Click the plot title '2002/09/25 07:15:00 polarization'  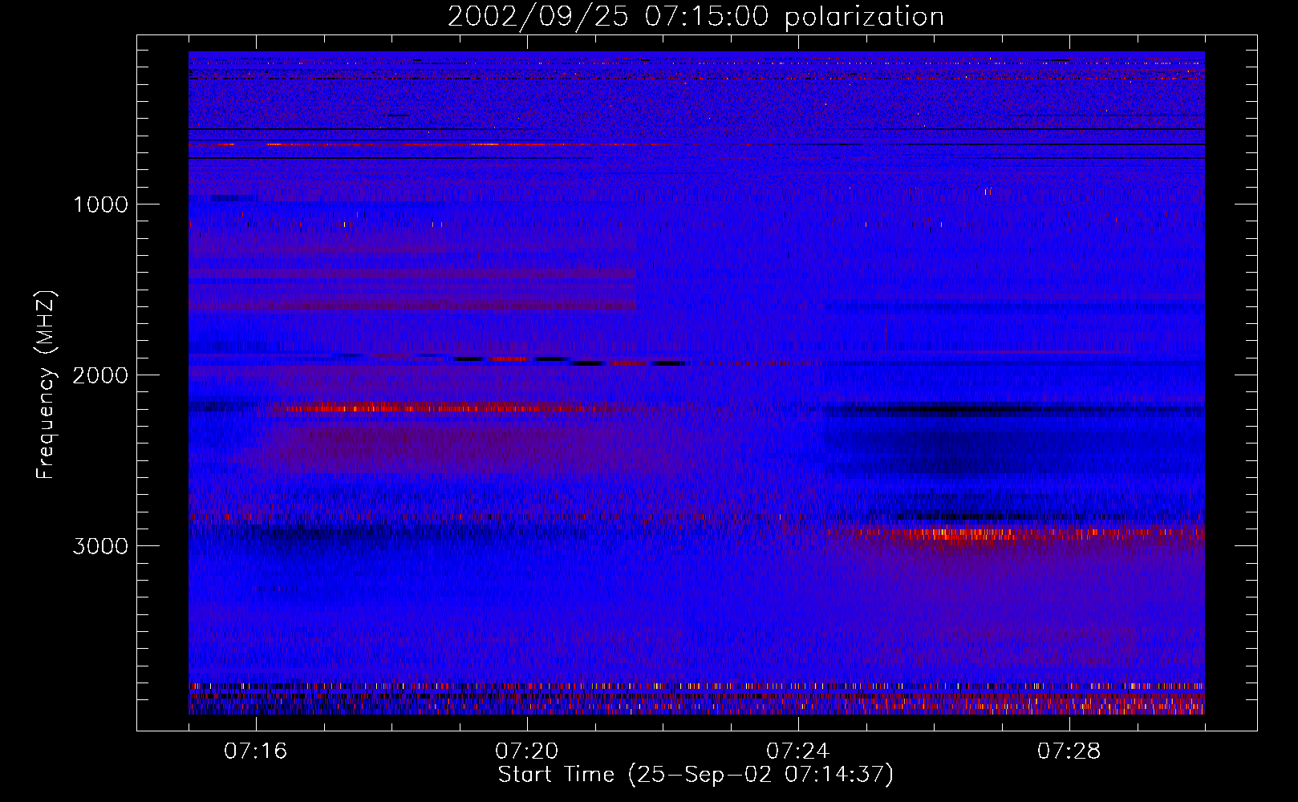(696, 17)
